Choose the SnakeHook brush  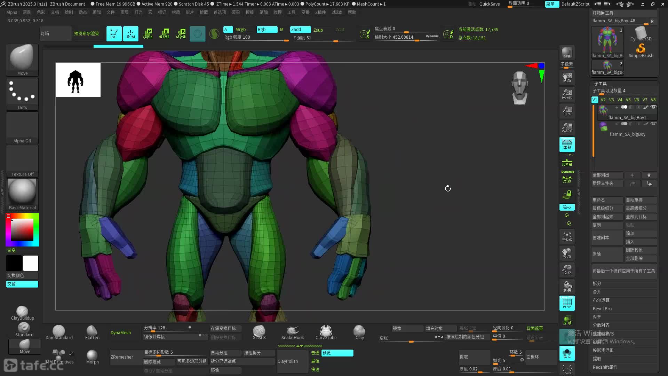[292, 332]
